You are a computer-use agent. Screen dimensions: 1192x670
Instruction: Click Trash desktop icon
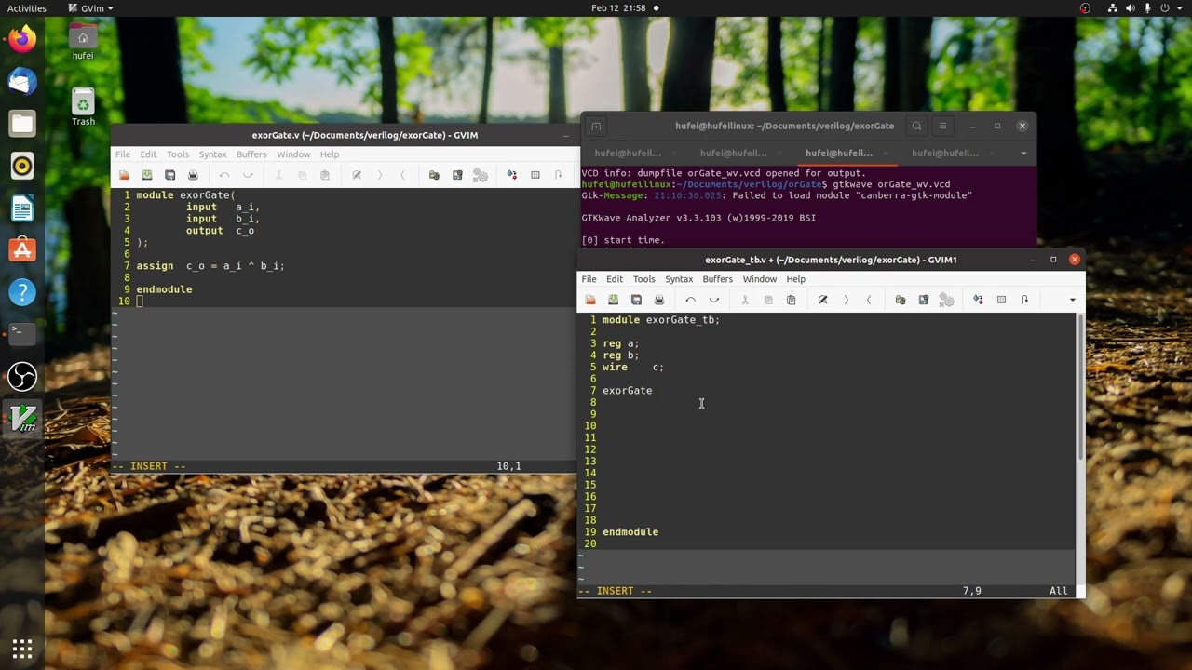pos(83,108)
